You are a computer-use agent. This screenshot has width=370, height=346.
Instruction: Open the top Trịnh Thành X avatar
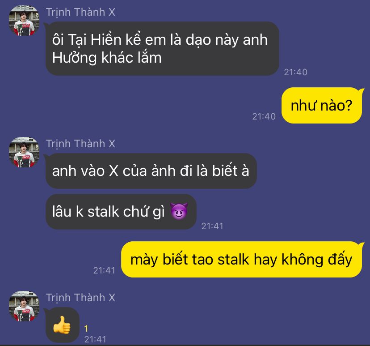click(24, 21)
